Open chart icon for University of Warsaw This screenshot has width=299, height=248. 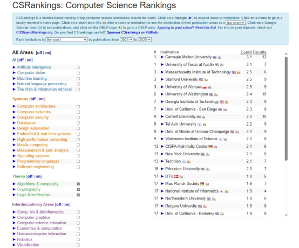[x=209, y=87]
